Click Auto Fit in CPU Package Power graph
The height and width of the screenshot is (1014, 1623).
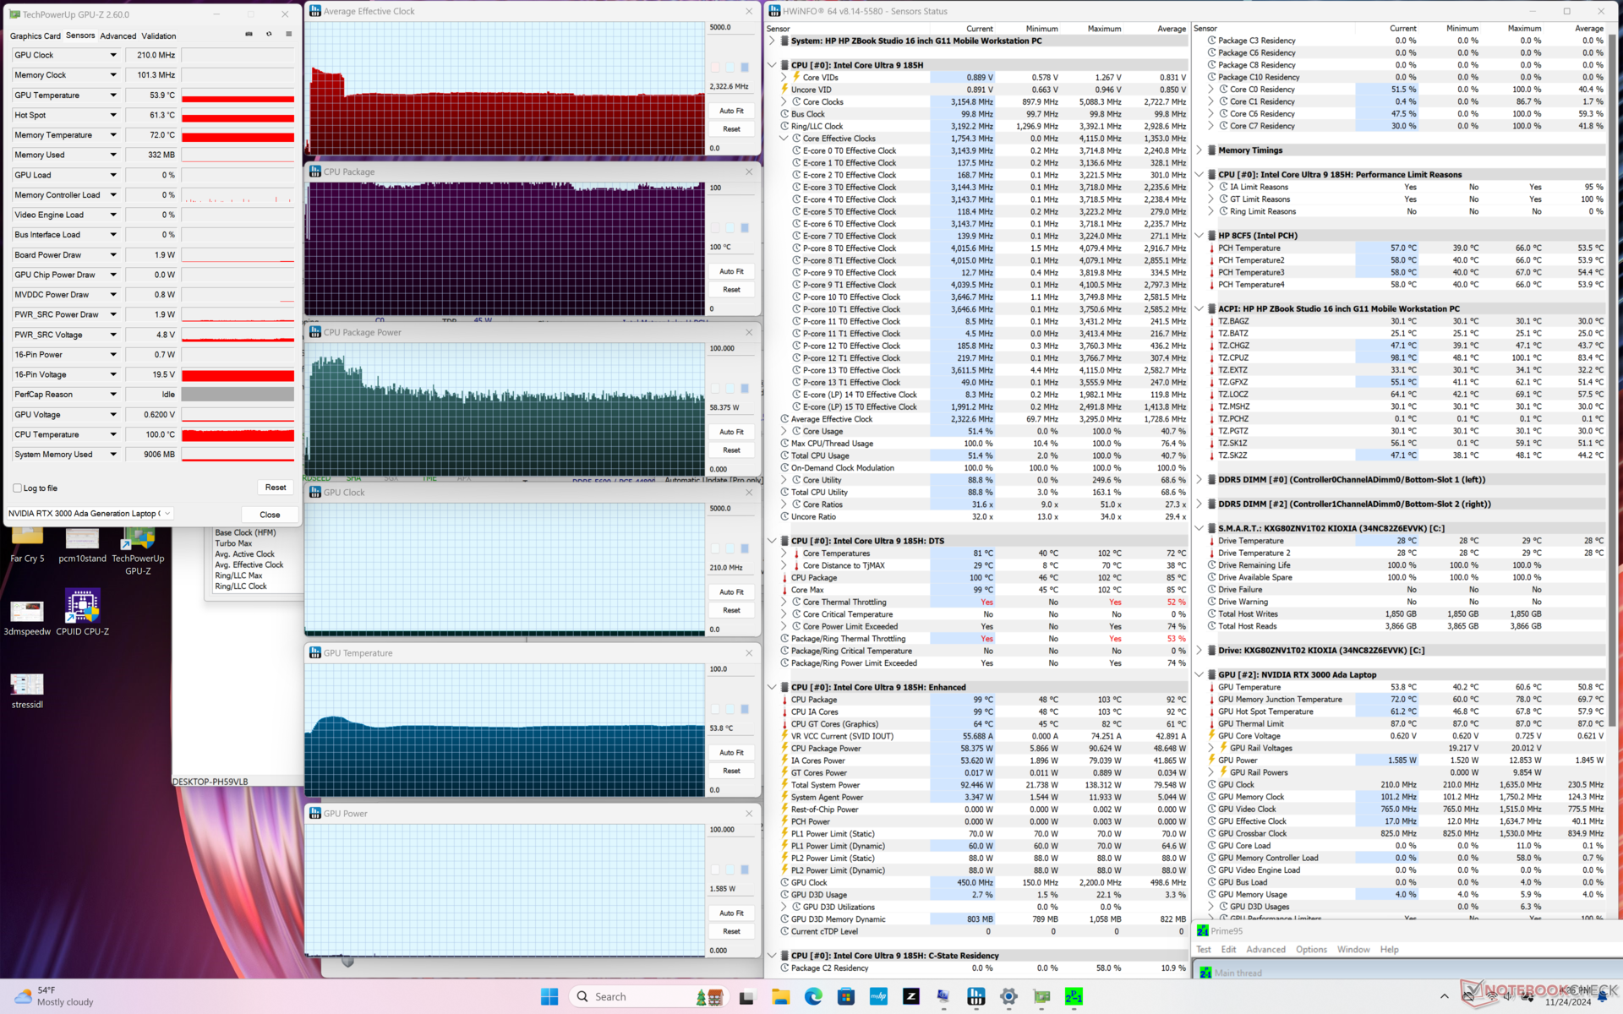click(x=731, y=432)
